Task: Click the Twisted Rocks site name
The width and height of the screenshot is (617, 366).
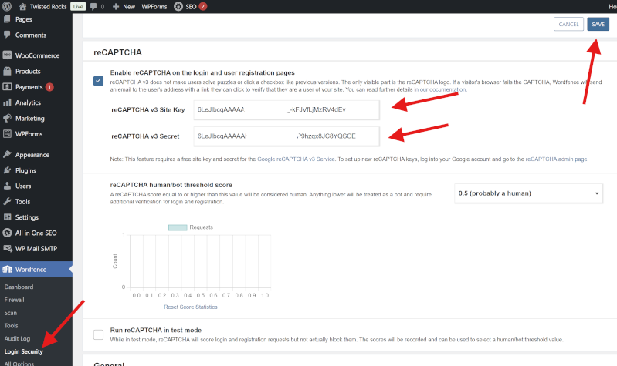Action: [x=48, y=7]
